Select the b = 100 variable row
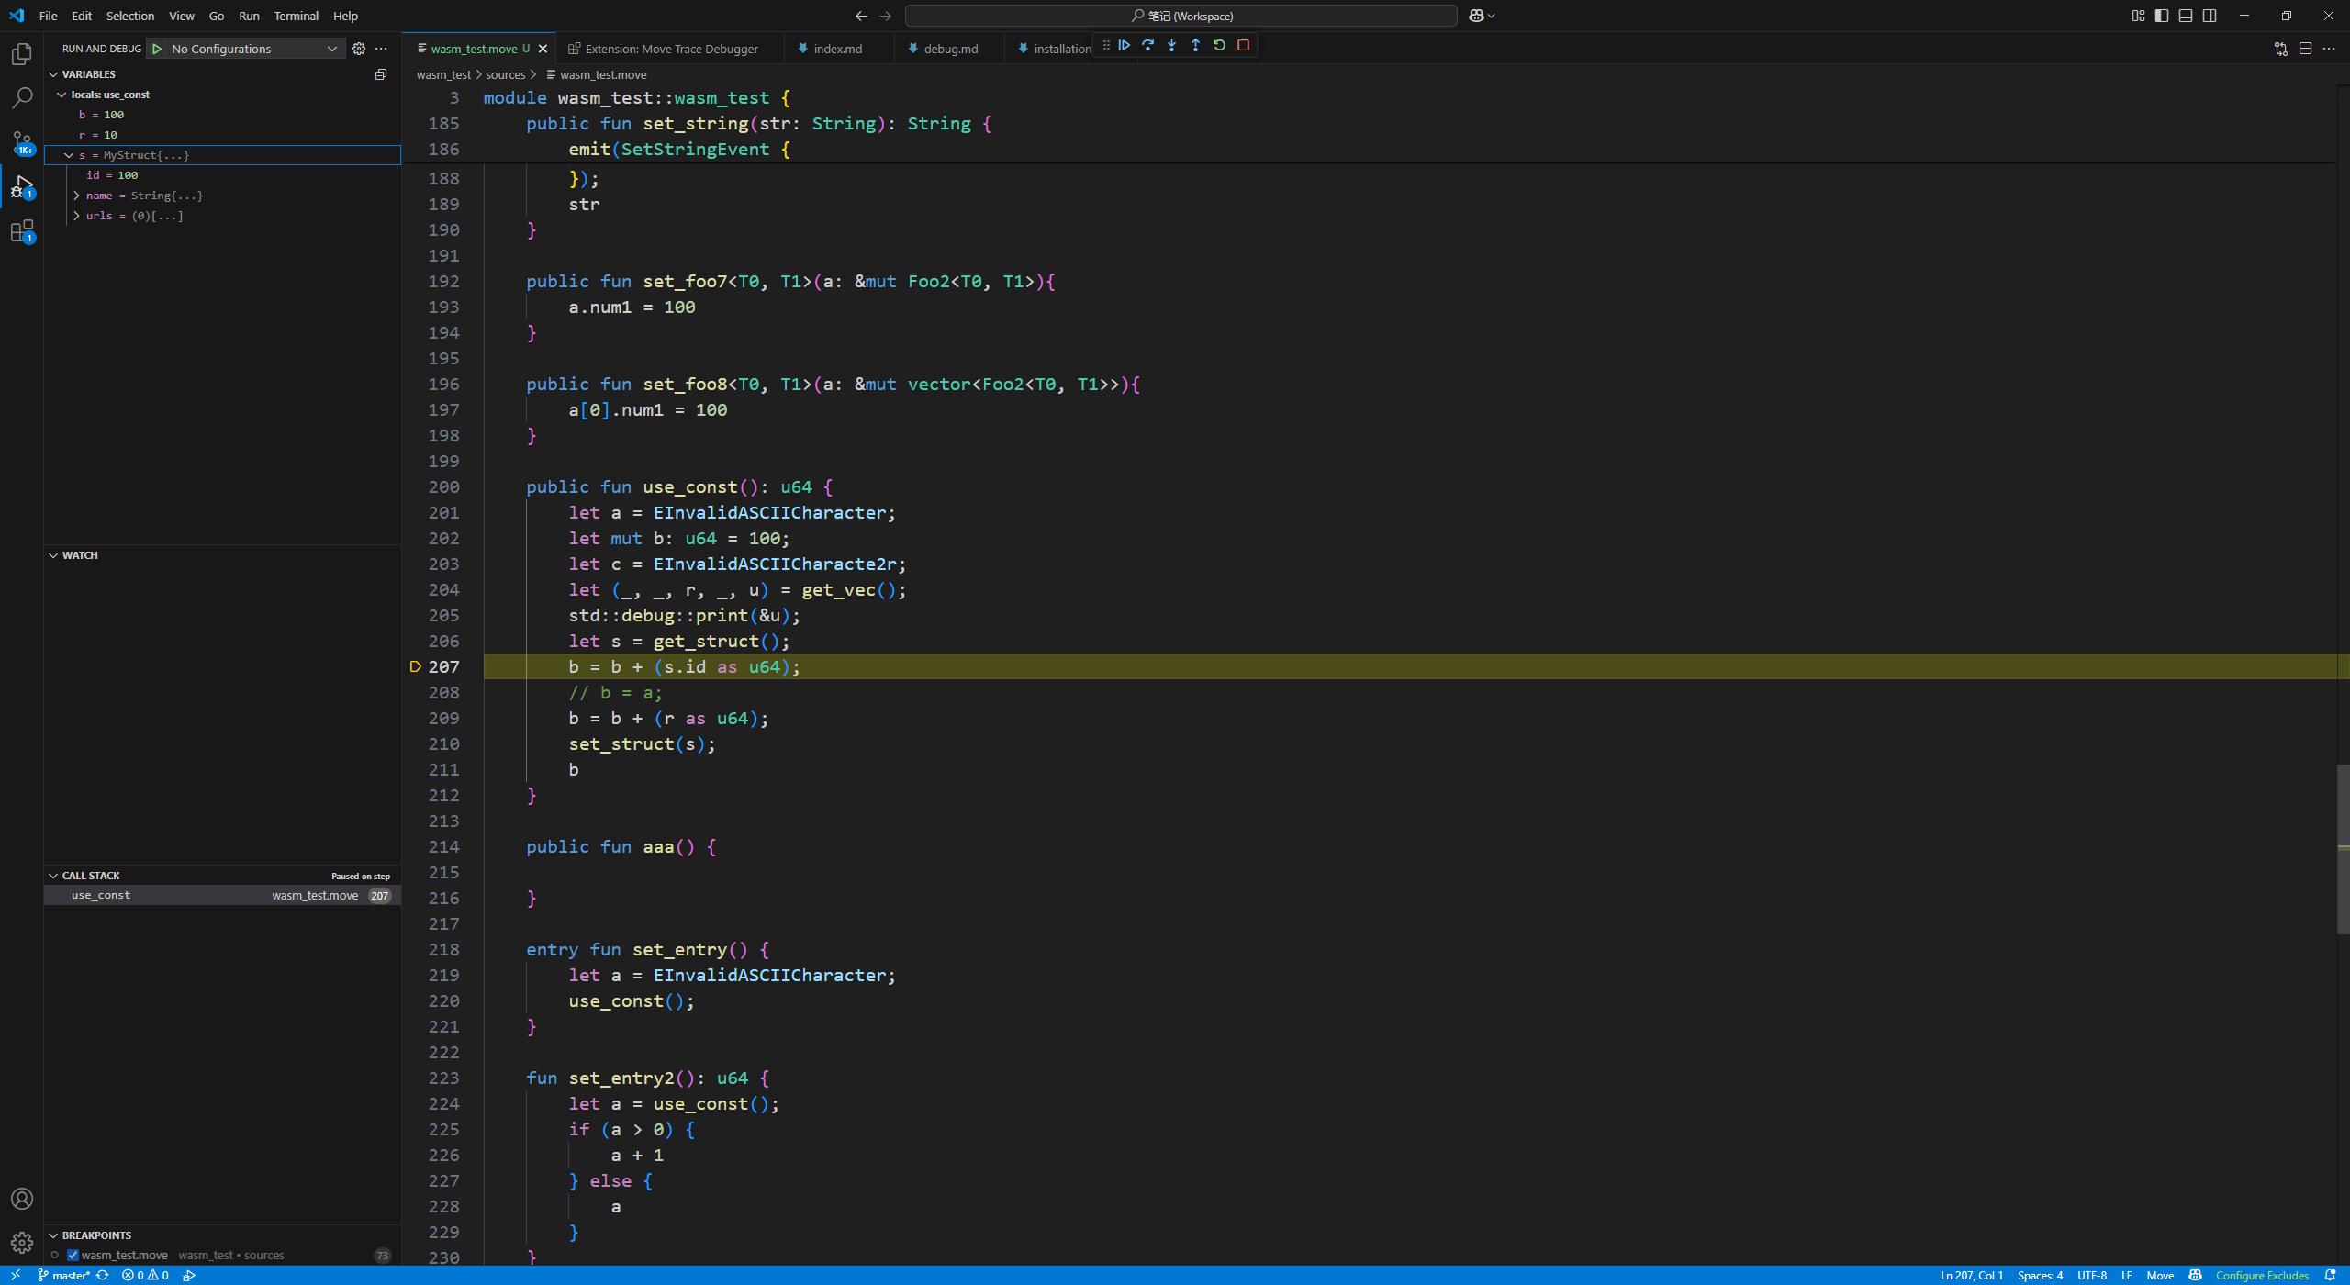Image resolution: width=2350 pixels, height=1285 pixels. (222, 115)
